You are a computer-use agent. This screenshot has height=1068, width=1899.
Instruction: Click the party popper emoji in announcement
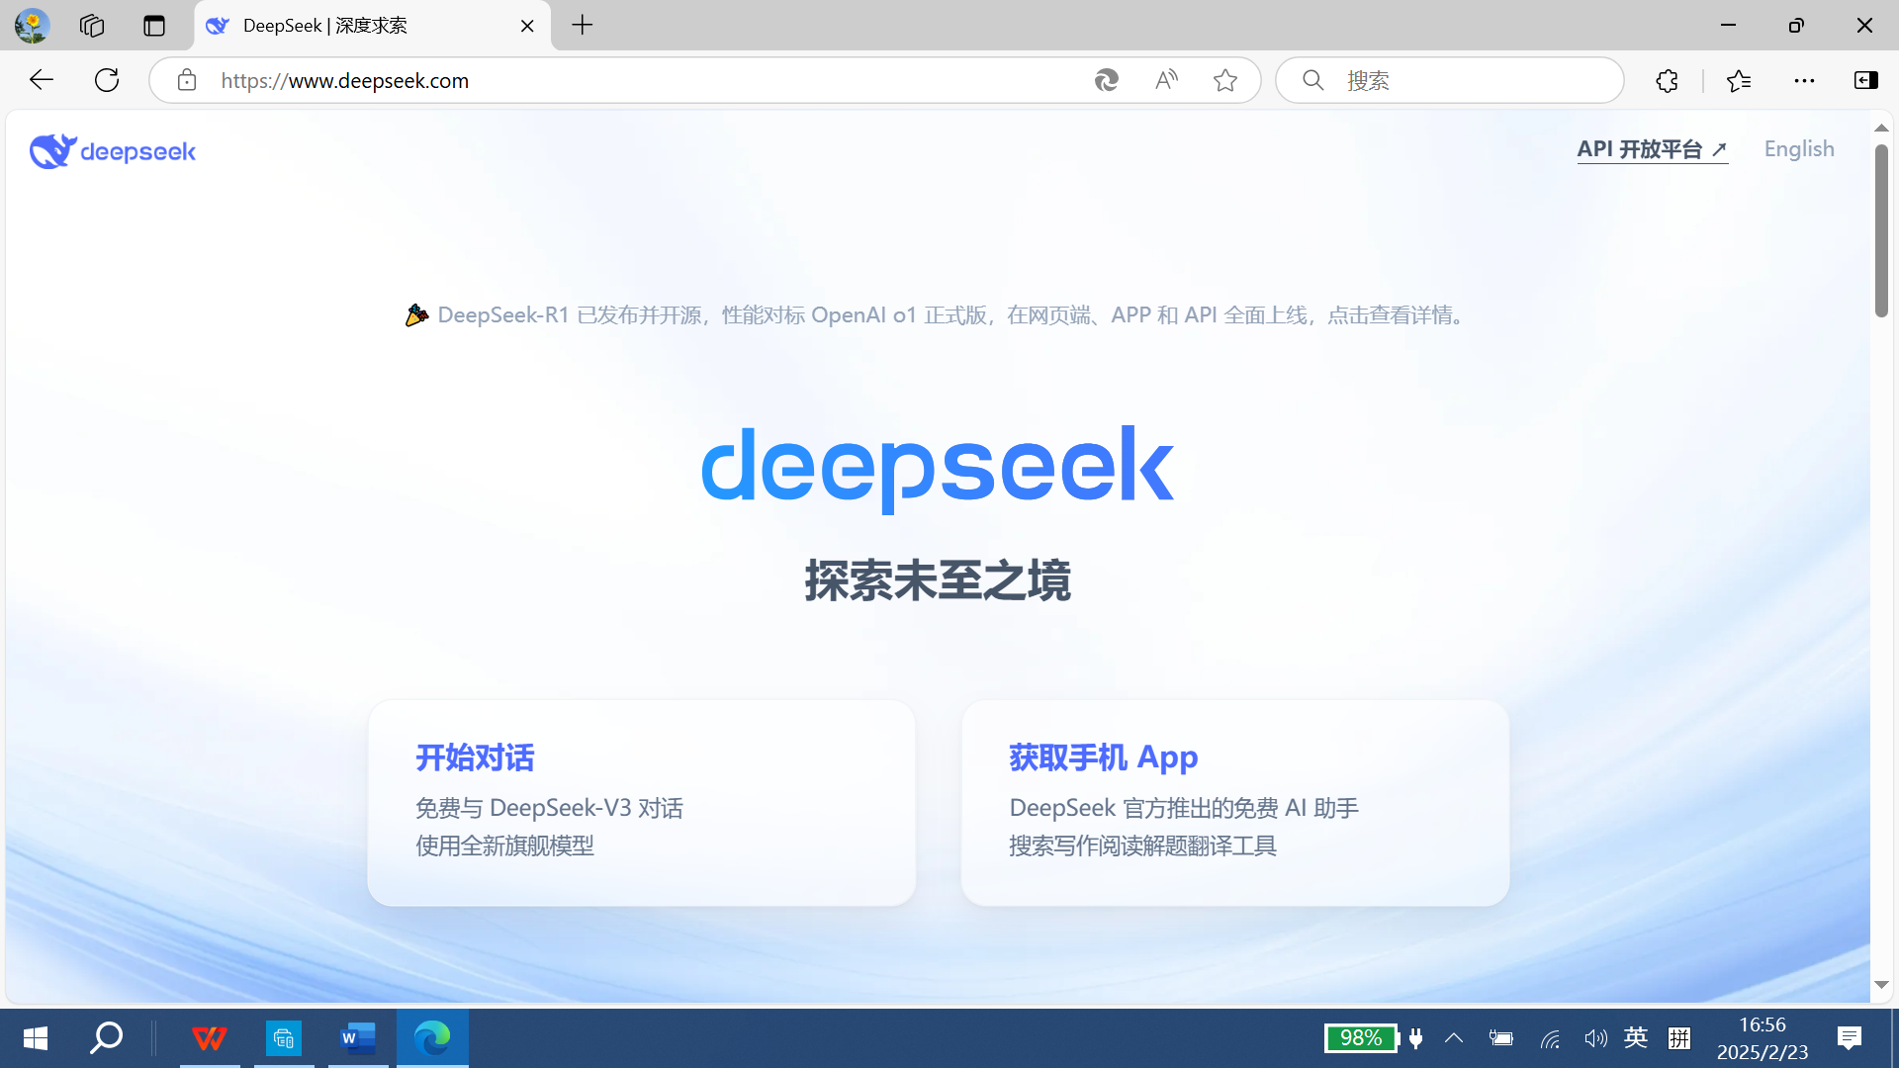[x=416, y=314]
